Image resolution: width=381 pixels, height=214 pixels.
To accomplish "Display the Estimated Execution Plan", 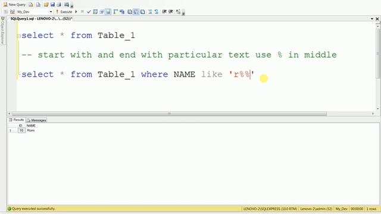I will click(95, 12).
